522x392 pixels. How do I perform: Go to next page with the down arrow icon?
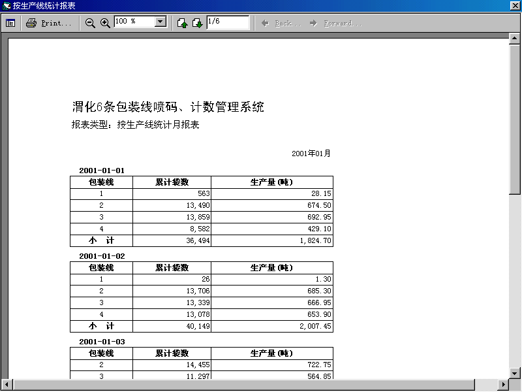[x=198, y=23]
